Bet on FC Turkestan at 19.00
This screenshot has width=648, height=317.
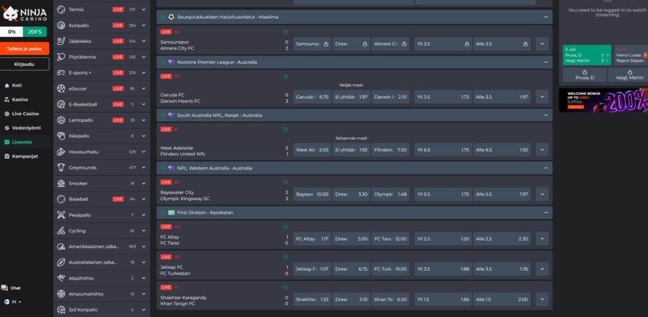(x=390, y=269)
